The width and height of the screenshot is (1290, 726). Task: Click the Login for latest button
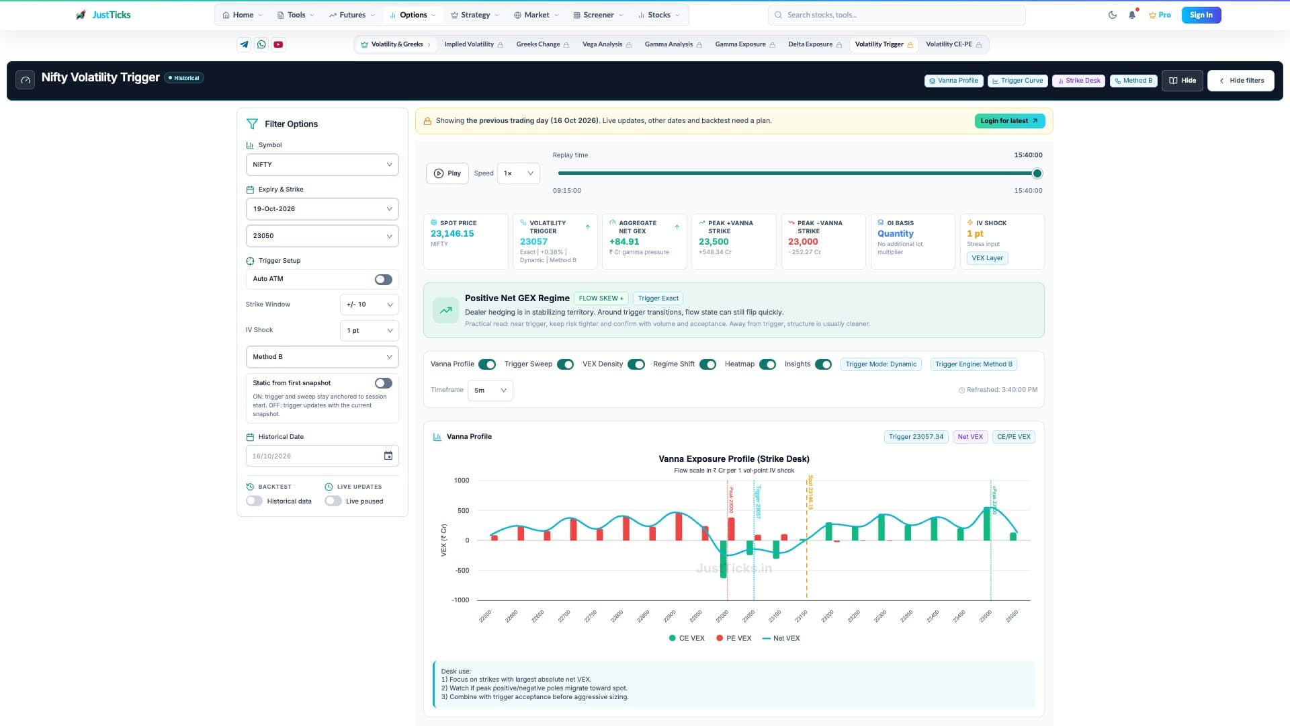point(1010,121)
